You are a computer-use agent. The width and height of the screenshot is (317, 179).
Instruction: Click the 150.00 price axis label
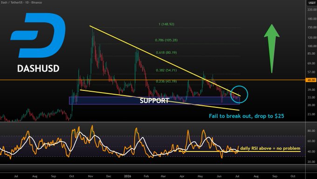tap(312, 28)
